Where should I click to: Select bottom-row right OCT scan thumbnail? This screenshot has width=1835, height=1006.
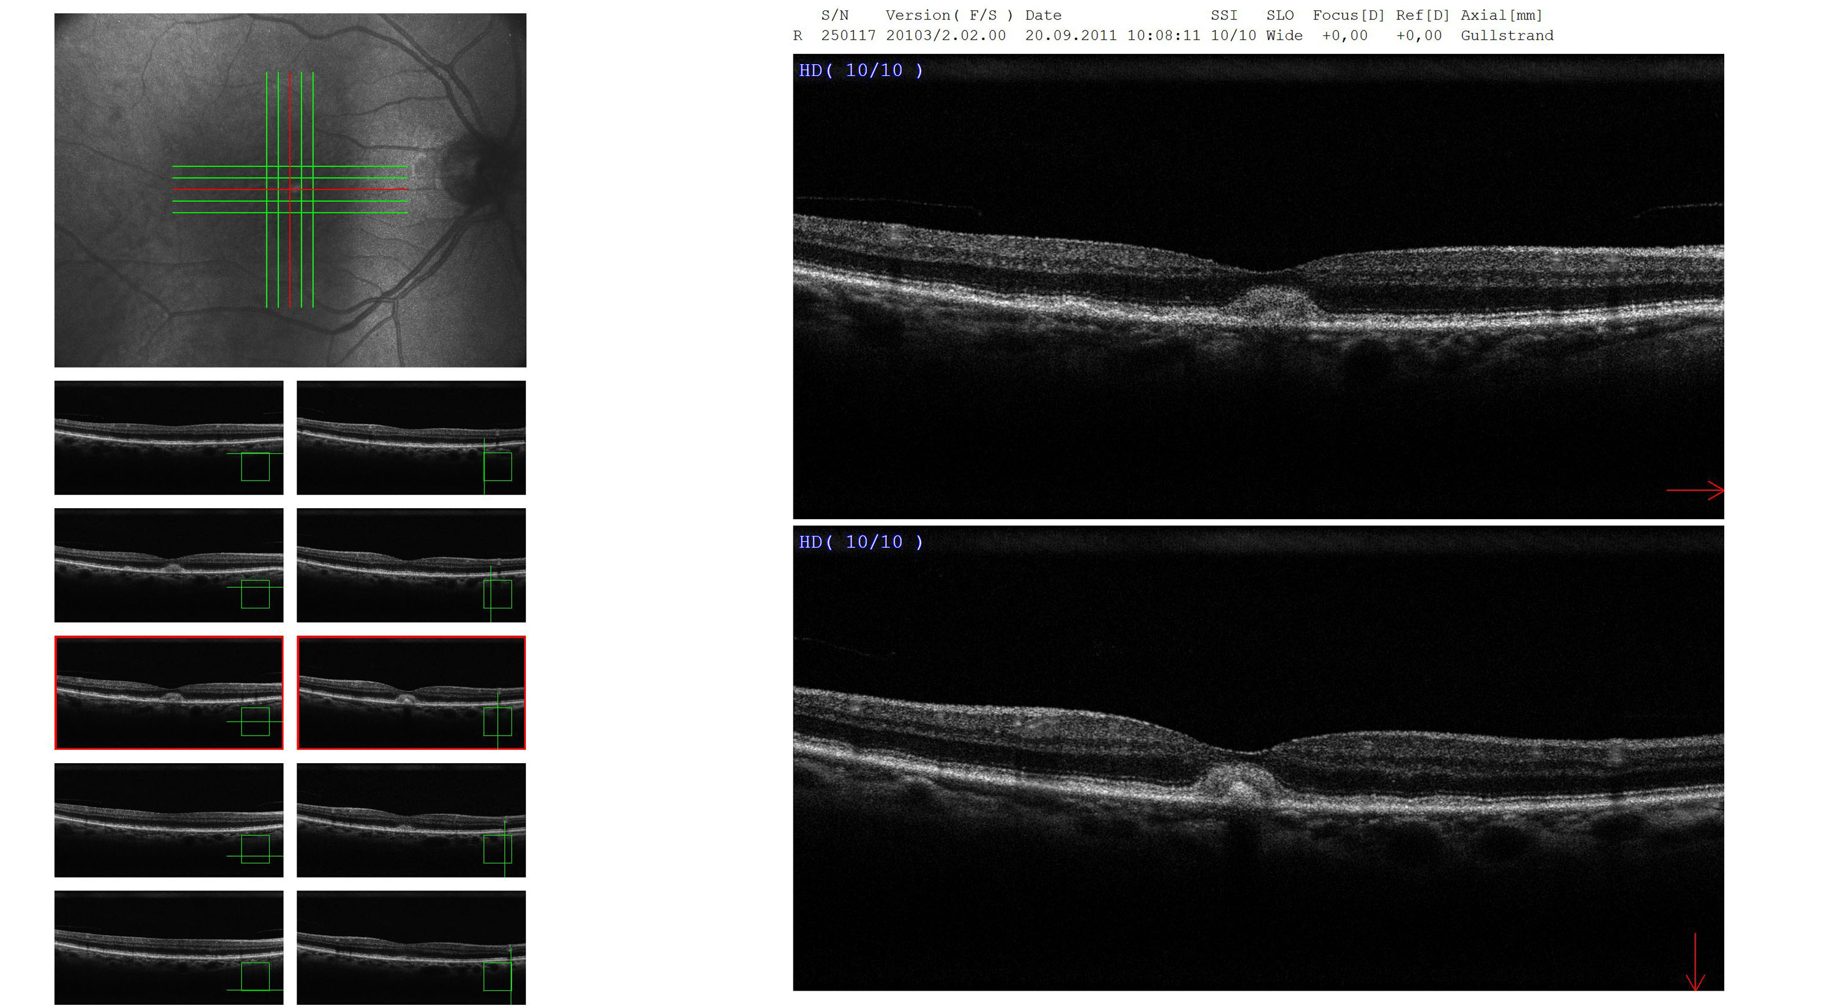[411, 947]
